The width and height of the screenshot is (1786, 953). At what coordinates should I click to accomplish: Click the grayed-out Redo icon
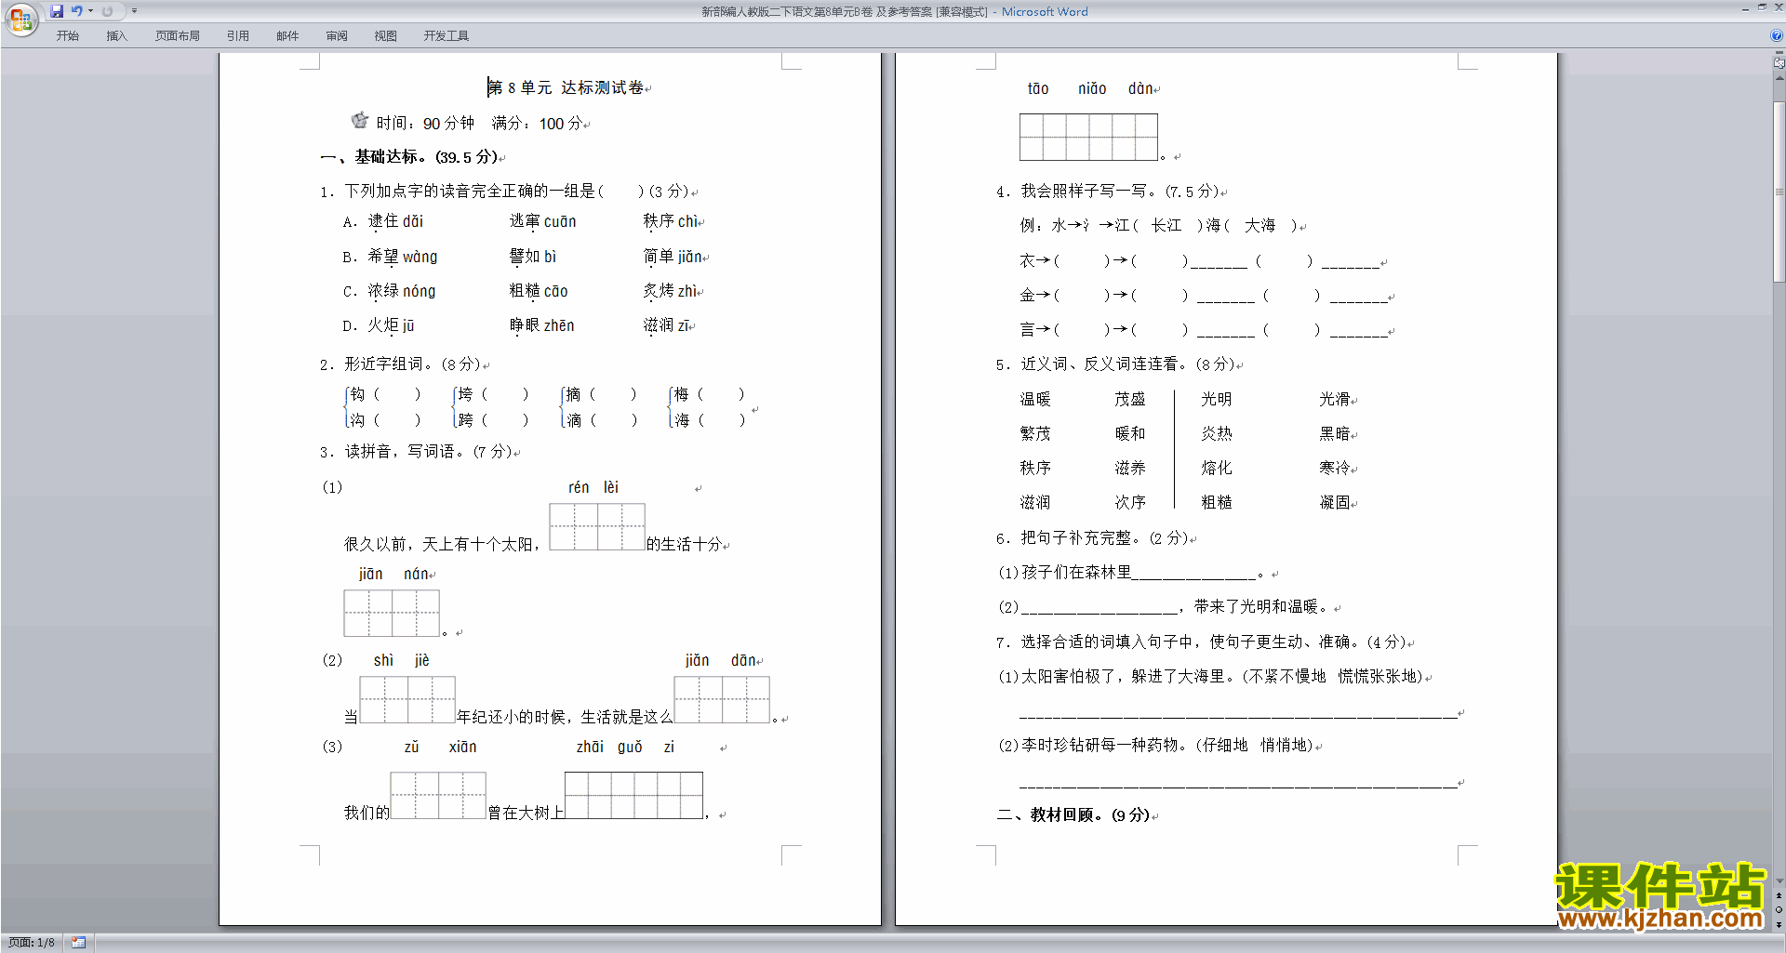click(107, 11)
